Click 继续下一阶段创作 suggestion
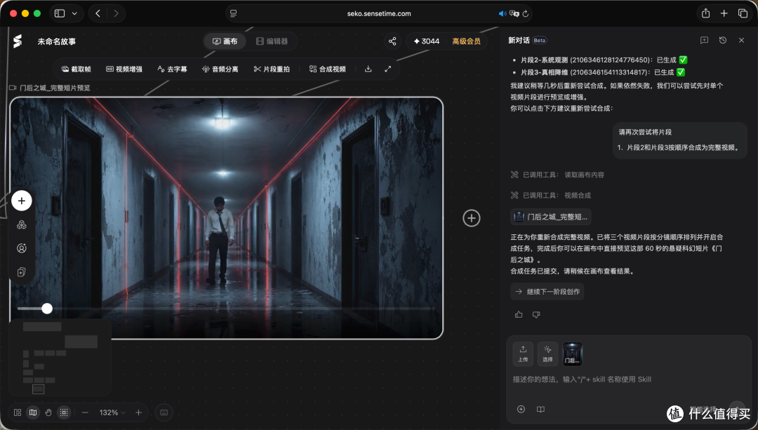 pos(547,292)
